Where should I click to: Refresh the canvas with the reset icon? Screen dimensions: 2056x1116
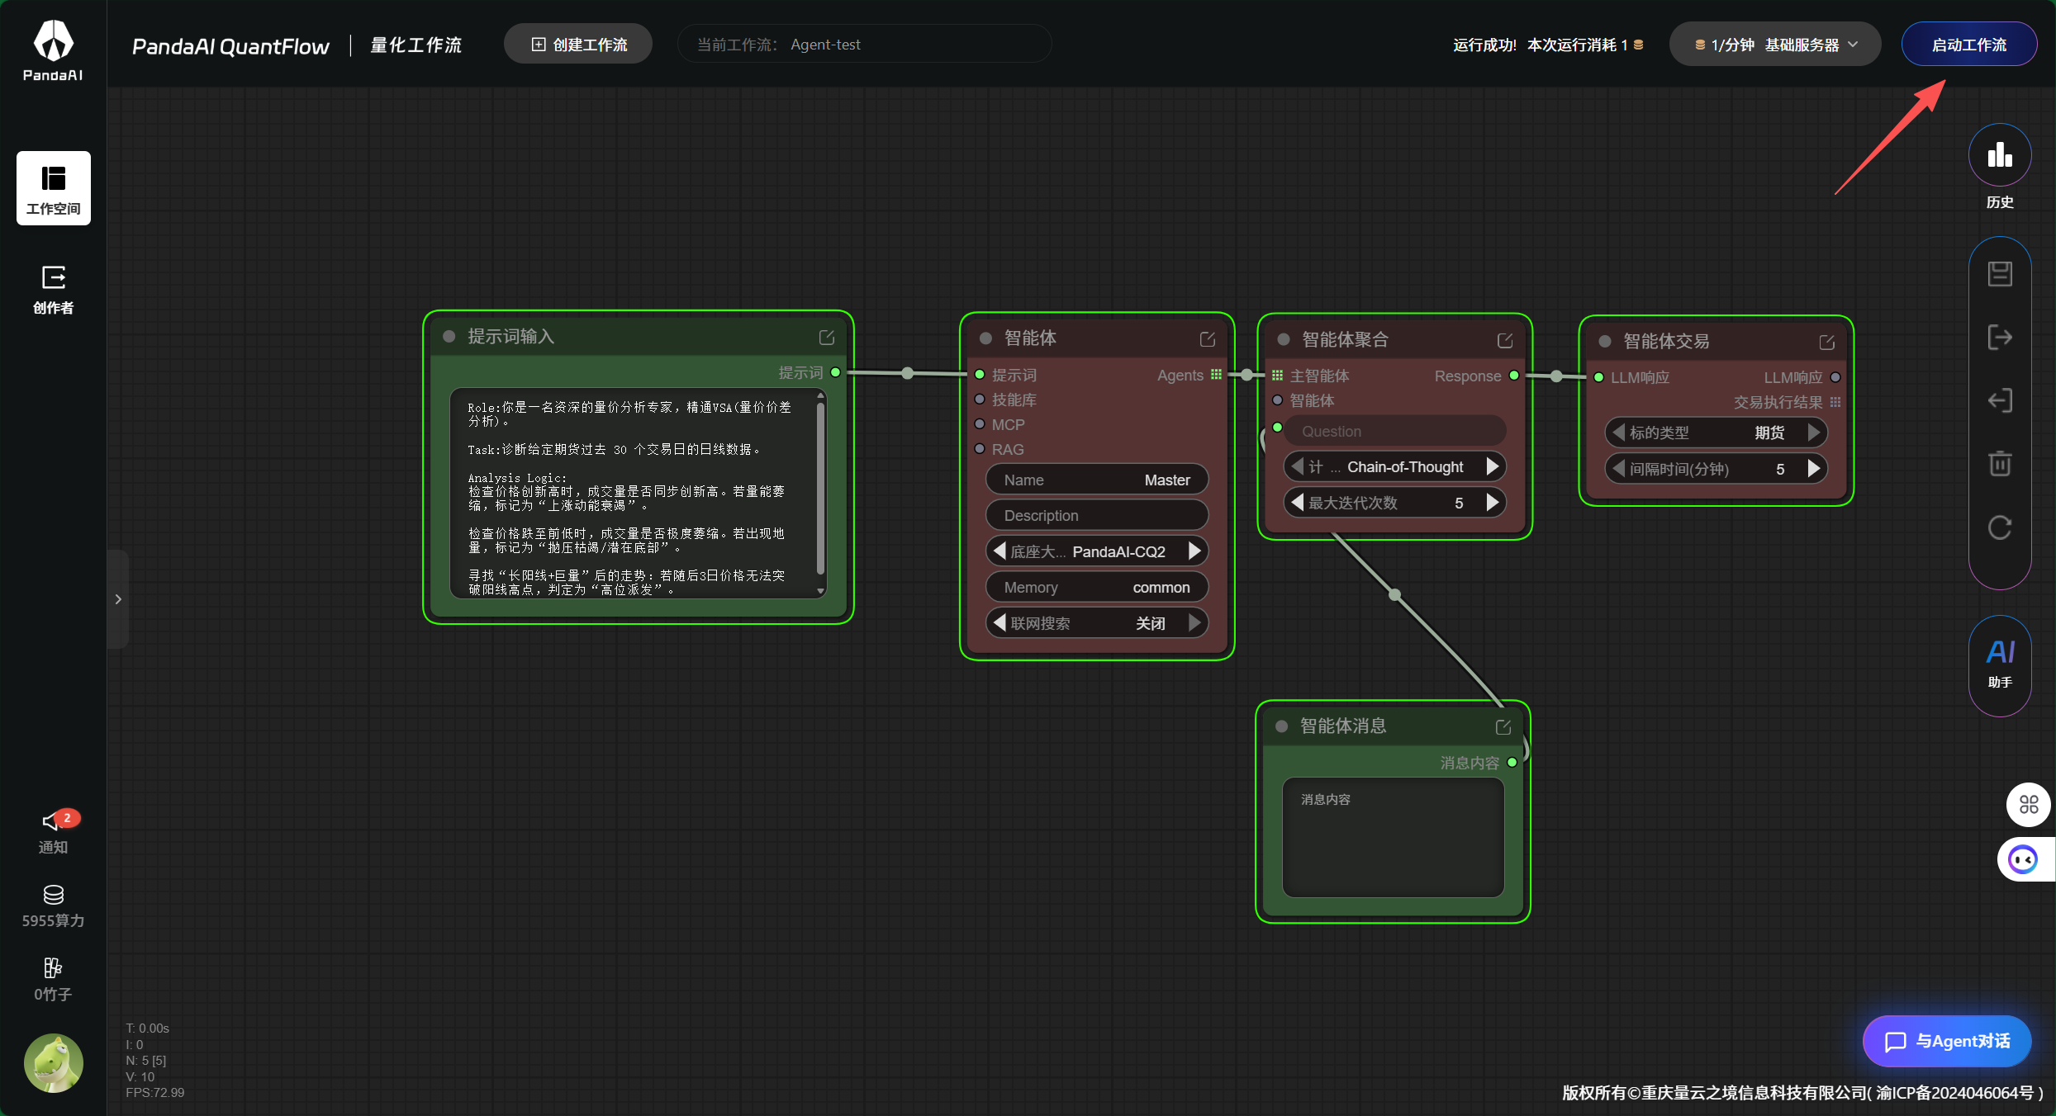click(x=2000, y=527)
